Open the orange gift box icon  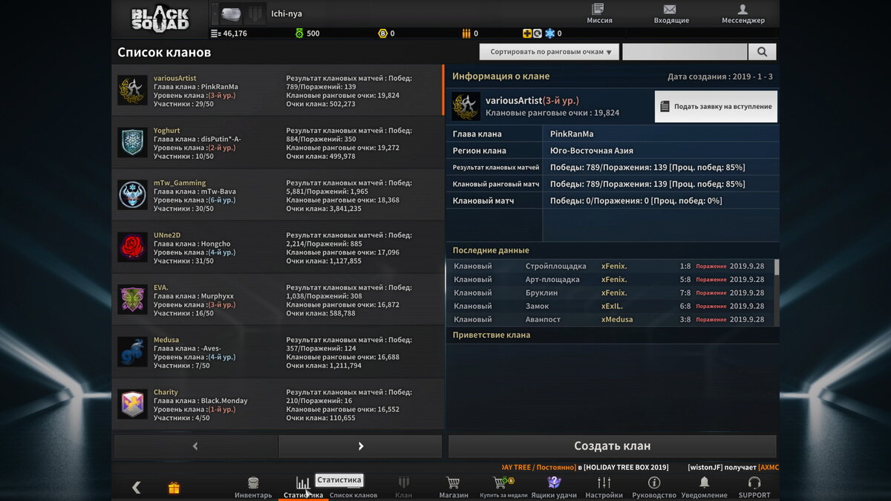[x=174, y=488]
